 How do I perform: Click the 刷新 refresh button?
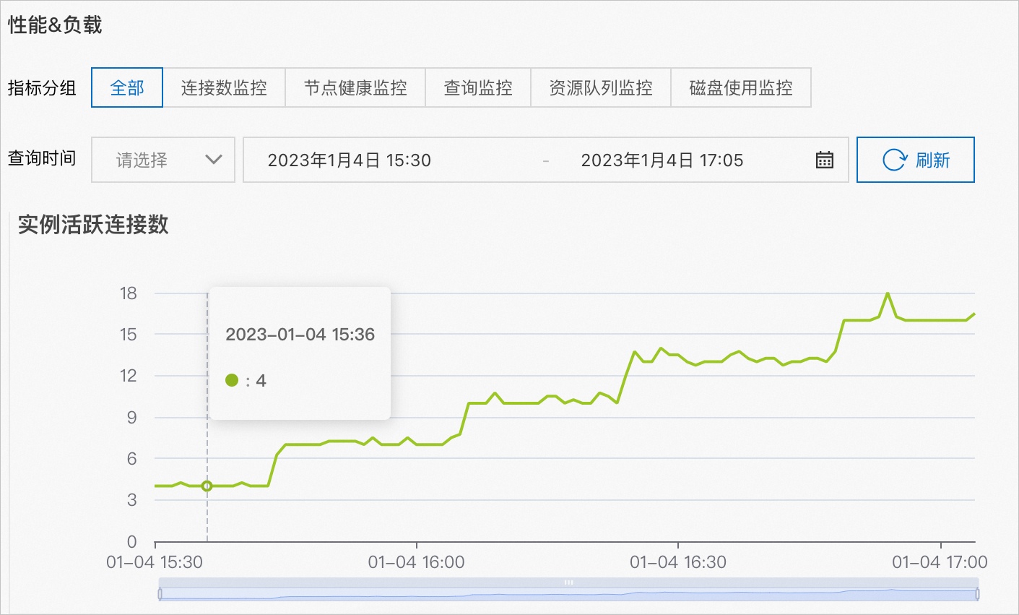pyautogui.click(x=916, y=160)
